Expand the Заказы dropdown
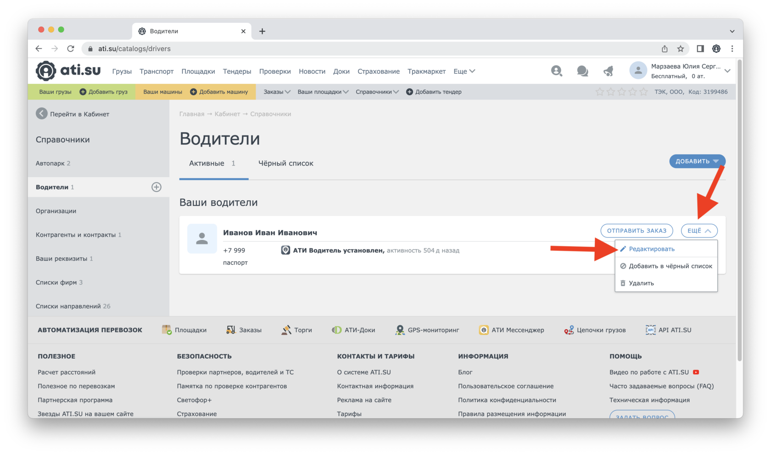The height and width of the screenshot is (455, 771). click(277, 92)
